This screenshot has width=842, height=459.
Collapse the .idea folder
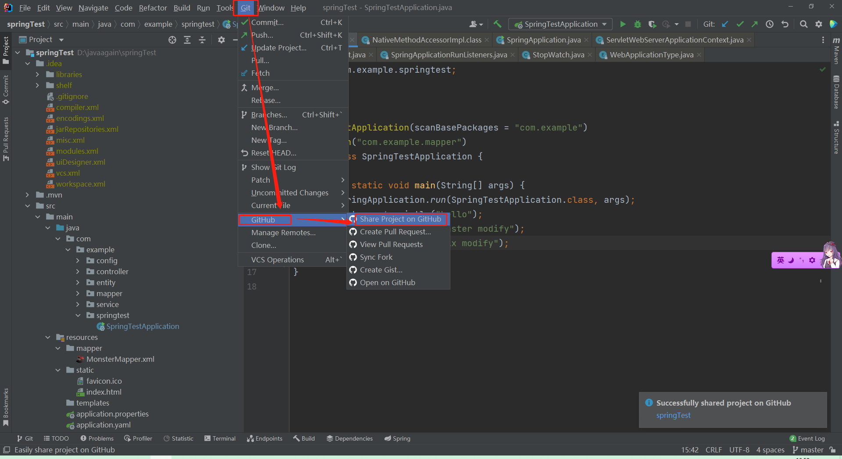coord(28,64)
